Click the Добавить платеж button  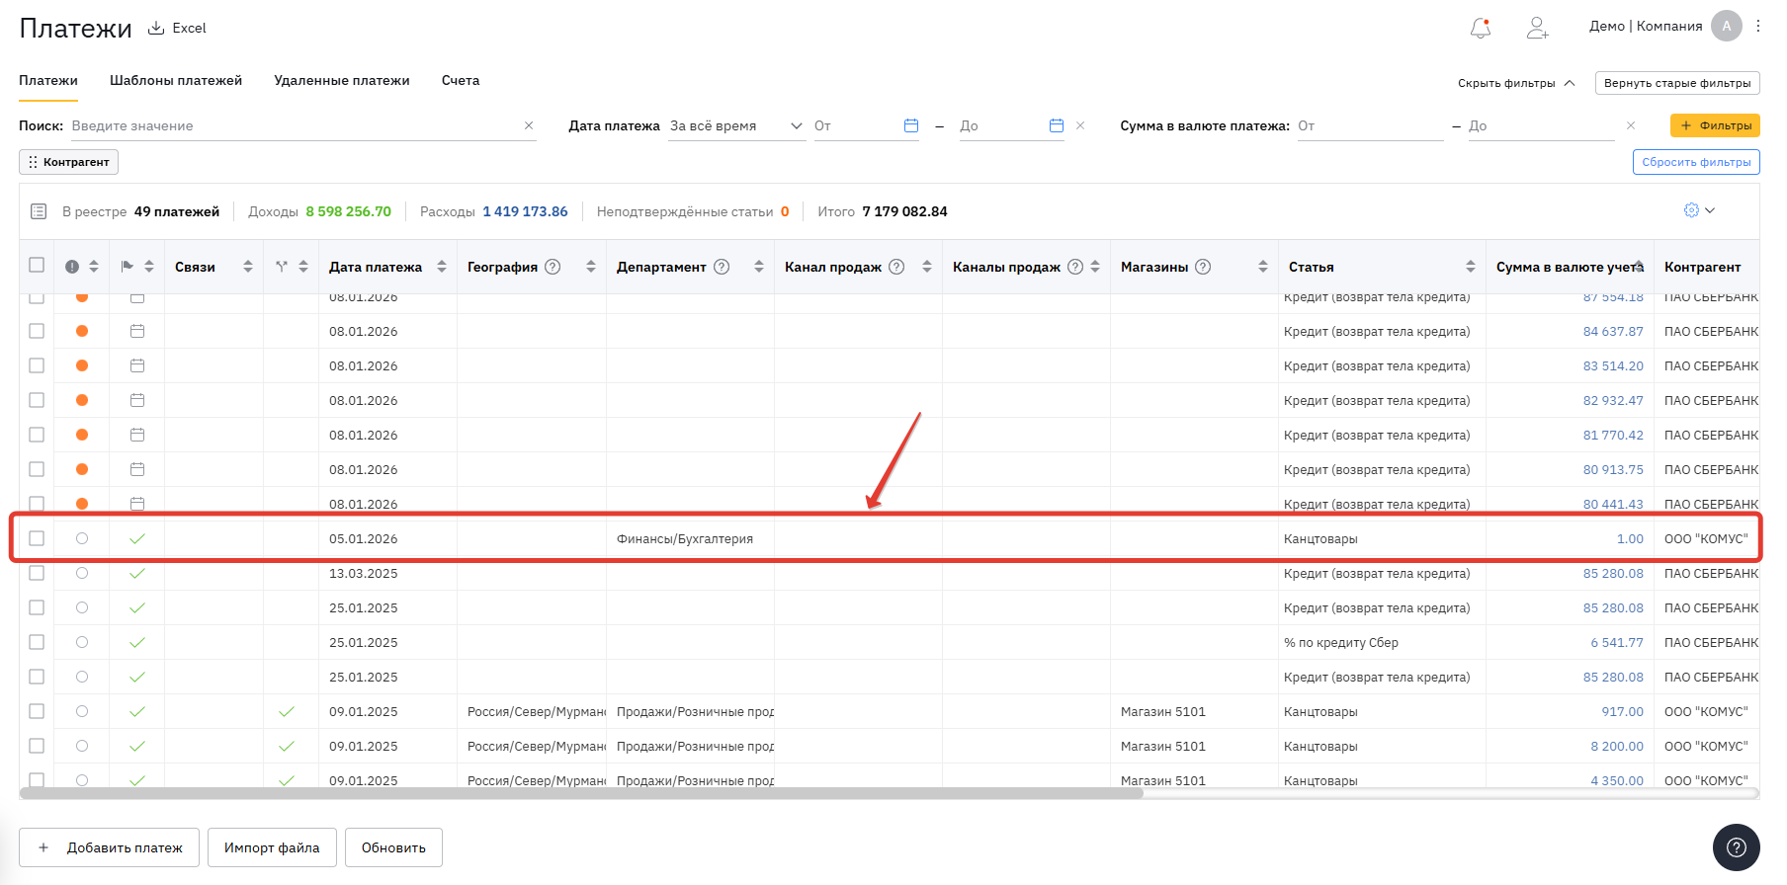[110, 847]
